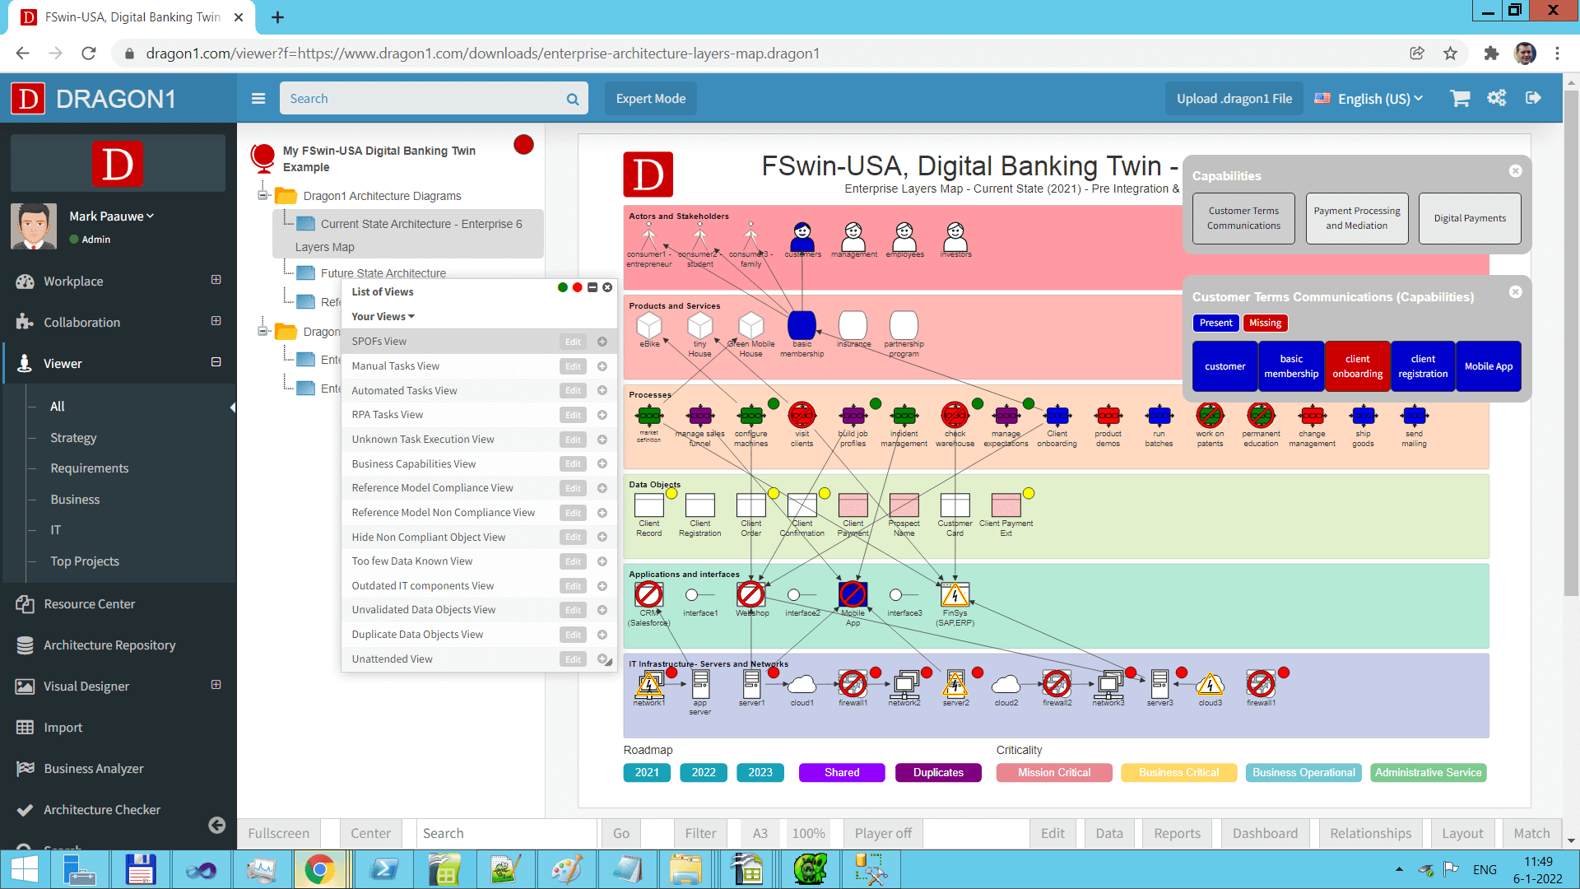This screenshot has height=889, width=1580.
Task: Click the customers actor icon
Action: [x=802, y=236]
